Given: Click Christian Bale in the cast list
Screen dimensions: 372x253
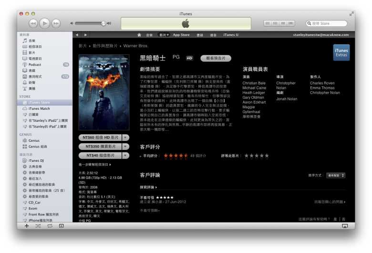Looking at the screenshot, I should coord(254,83).
